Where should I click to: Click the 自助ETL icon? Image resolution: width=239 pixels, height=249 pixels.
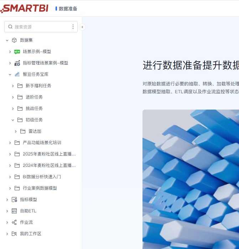(14, 211)
